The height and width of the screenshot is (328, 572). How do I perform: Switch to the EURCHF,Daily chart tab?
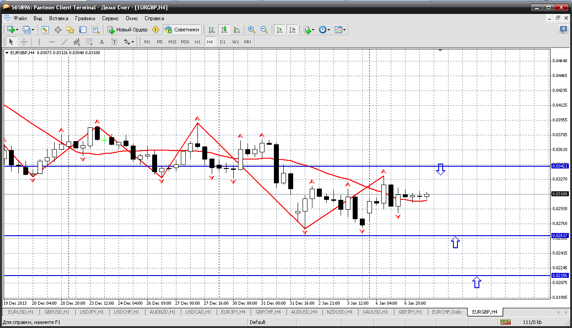(447, 312)
